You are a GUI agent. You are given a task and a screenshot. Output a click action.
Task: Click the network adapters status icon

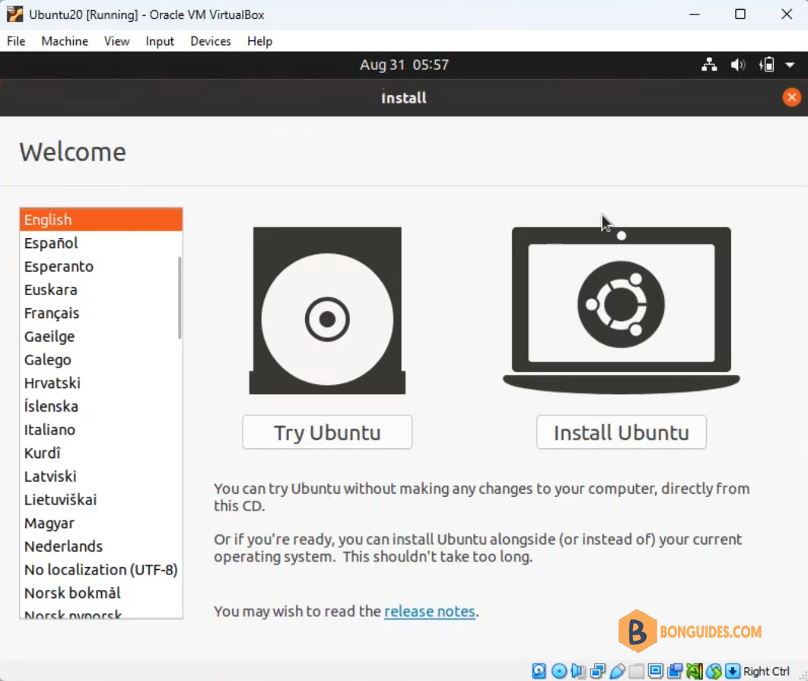[x=598, y=670]
